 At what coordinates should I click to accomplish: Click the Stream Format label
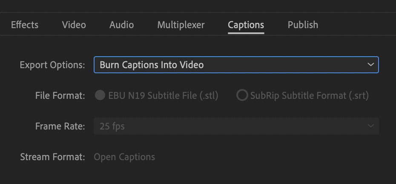click(52, 157)
